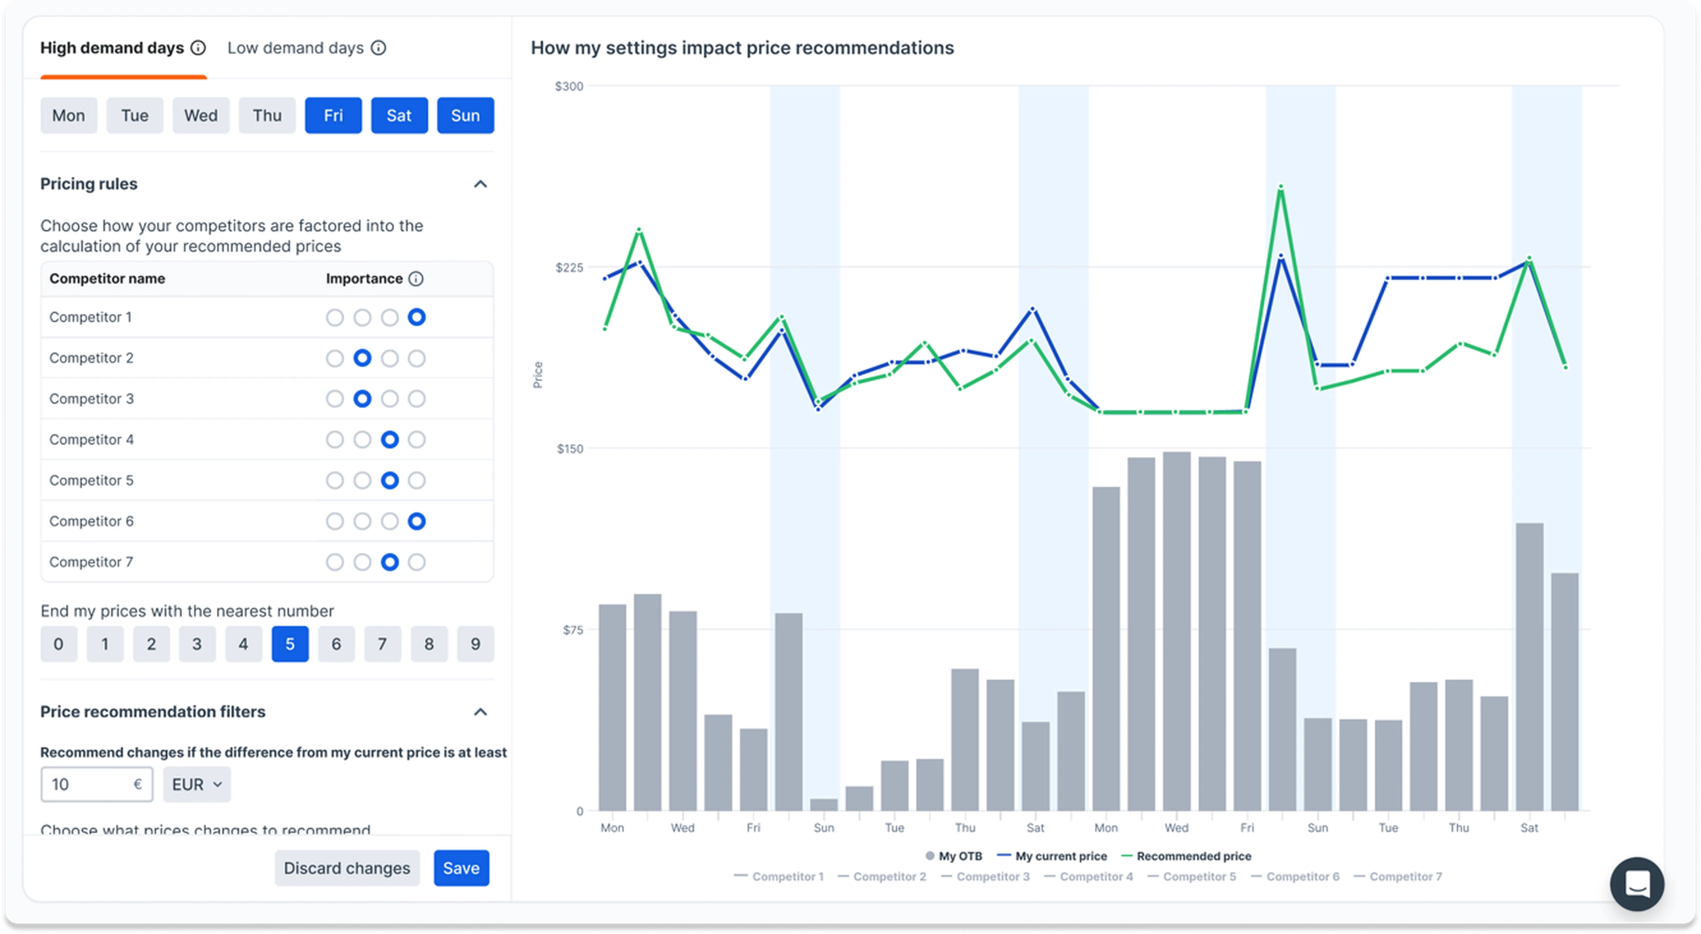Toggle Wed day button
This screenshot has width=1701, height=934.
[x=201, y=116]
